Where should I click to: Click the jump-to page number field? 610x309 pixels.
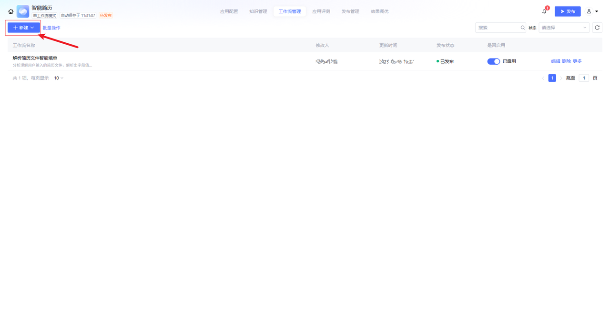pyautogui.click(x=584, y=78)
